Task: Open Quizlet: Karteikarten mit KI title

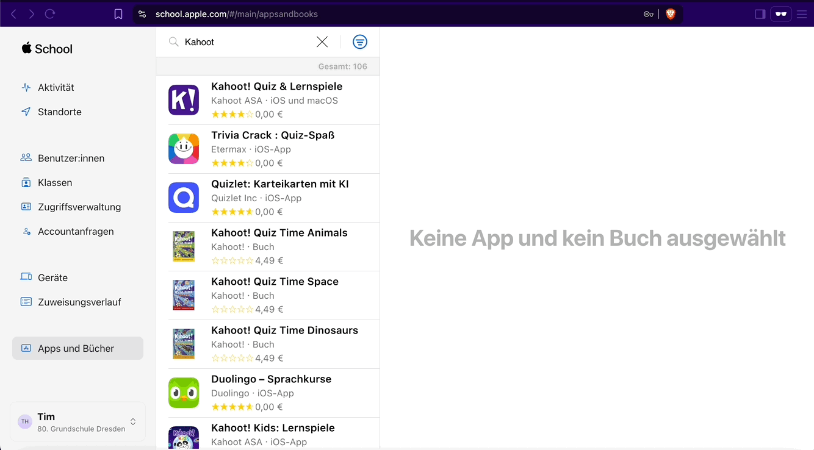Action: pyautogui.click(x=280, y=184)
